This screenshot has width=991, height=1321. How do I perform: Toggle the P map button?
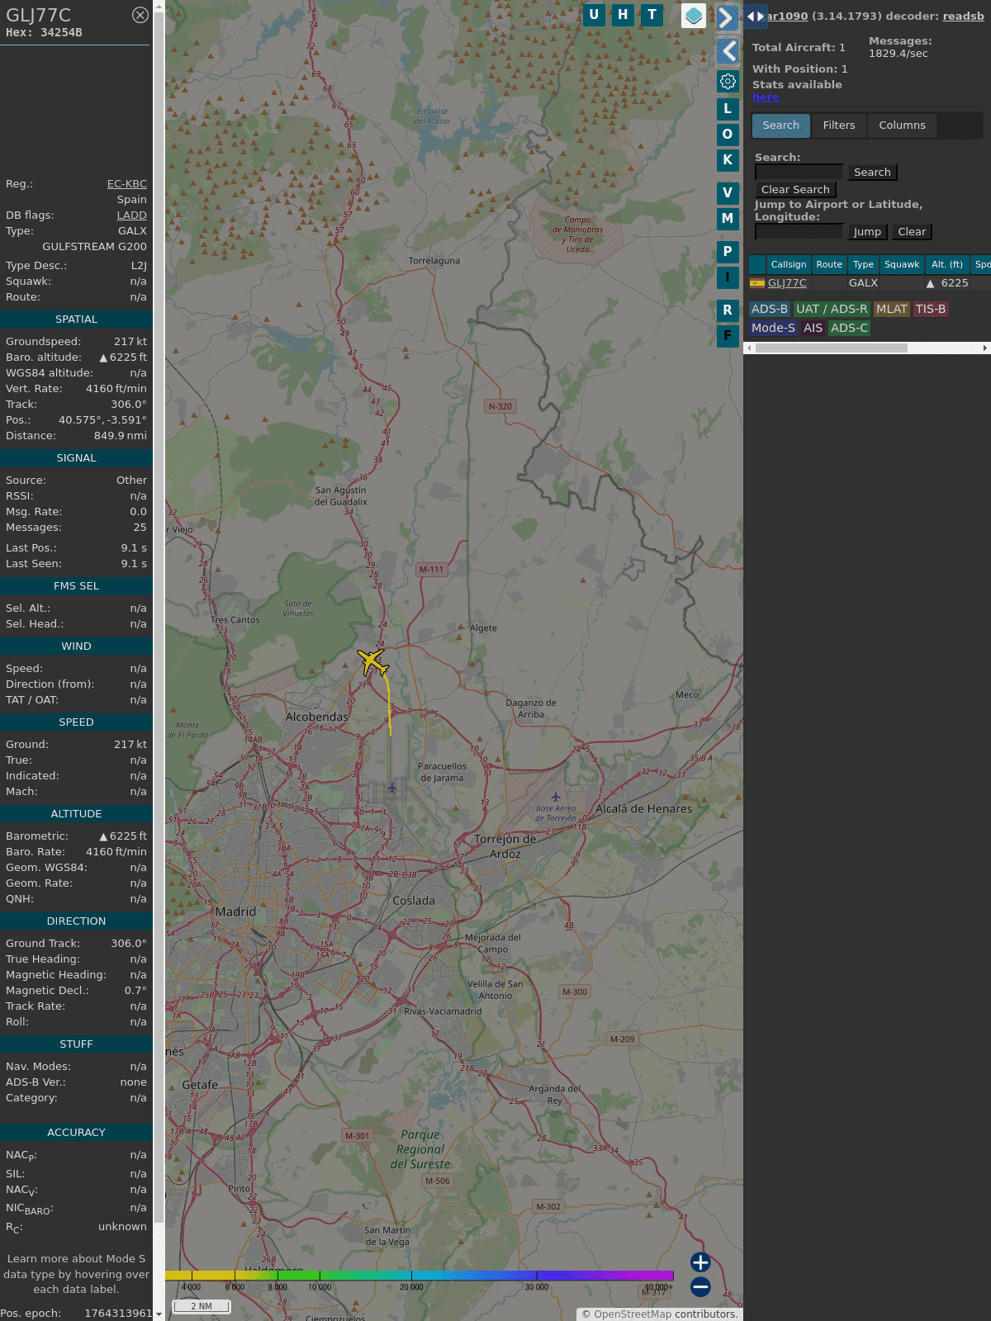point(728,252)
